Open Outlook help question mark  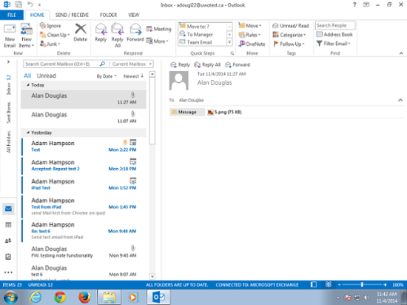pos(354,4)
